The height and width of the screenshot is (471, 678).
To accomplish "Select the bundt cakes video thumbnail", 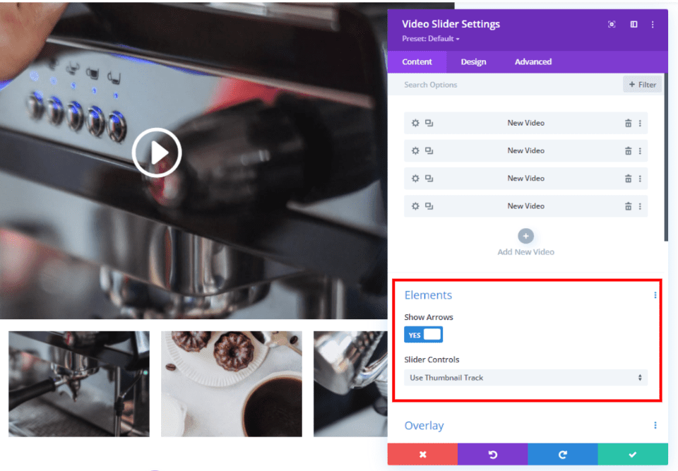I will coord(231,383).
